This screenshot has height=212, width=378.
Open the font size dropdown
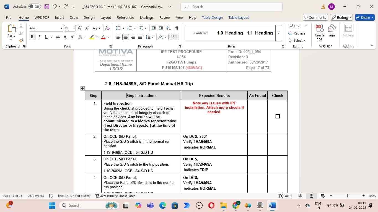click(74, 28)
